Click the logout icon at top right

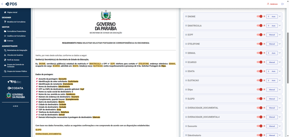pos(282,4)
